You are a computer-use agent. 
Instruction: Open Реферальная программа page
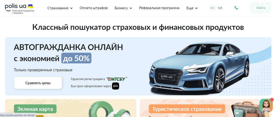(159, 8)
